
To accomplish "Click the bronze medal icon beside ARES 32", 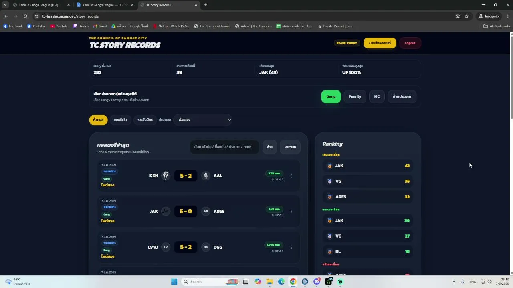I will (330, 197).
